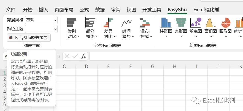The image size is (243, 111).
Task: Click the EasyShu图表宝典 button
Action: 29,38
